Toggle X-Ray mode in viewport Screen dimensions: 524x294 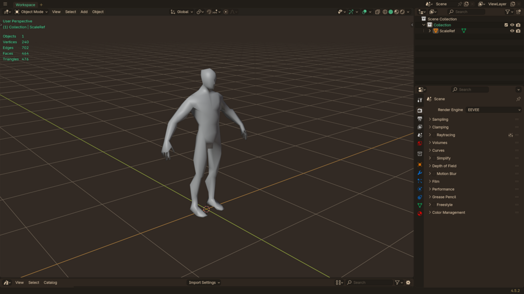(x=377, y=11)
